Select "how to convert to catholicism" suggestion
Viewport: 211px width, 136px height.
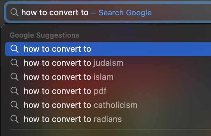click(108, 105)
